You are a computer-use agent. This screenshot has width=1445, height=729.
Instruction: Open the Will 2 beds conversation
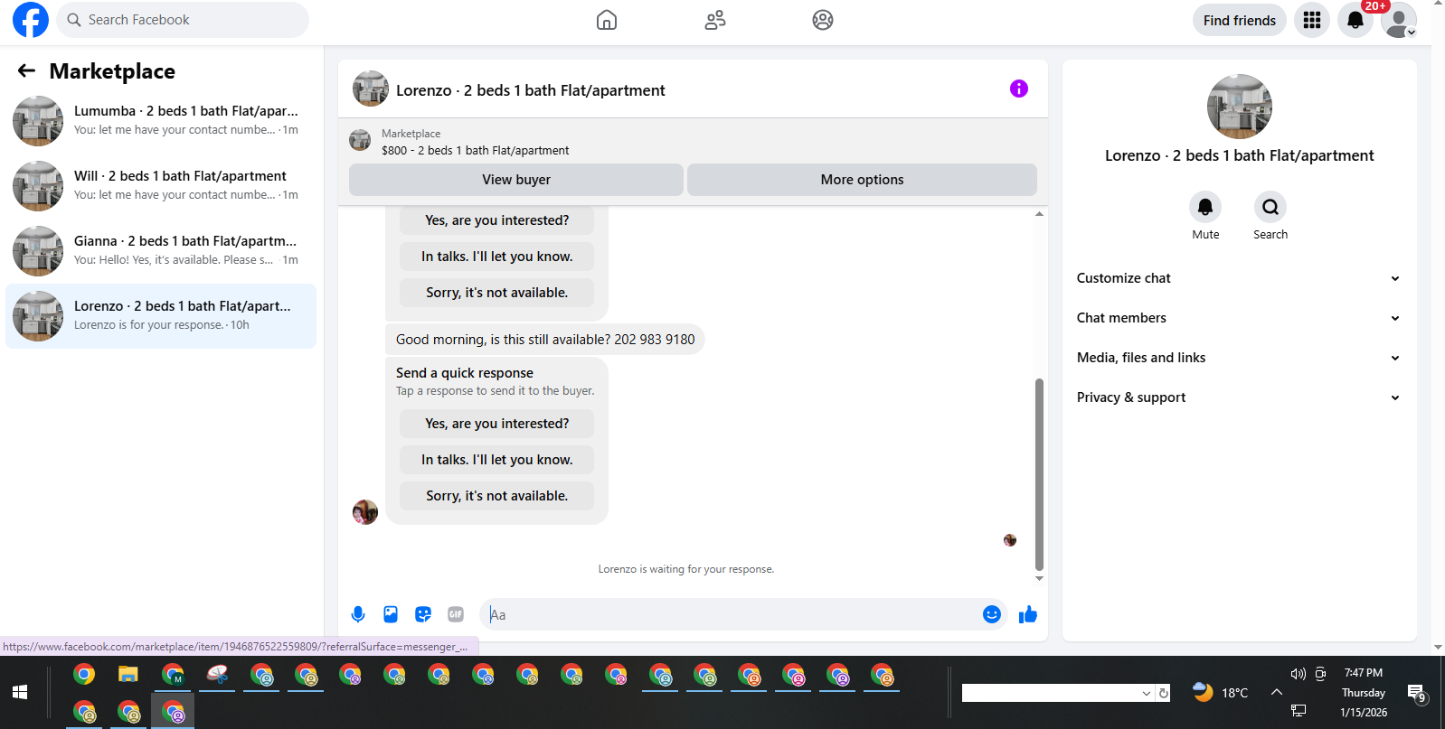point(161,186)
